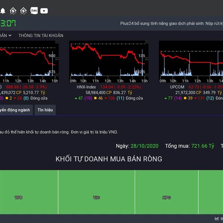223x223 pixels.
Task: Switch to the biến động ngành tab
Action: [16, 110]
